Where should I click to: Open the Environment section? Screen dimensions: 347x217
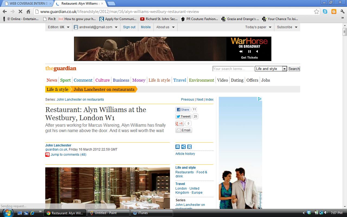click(201, 80)
